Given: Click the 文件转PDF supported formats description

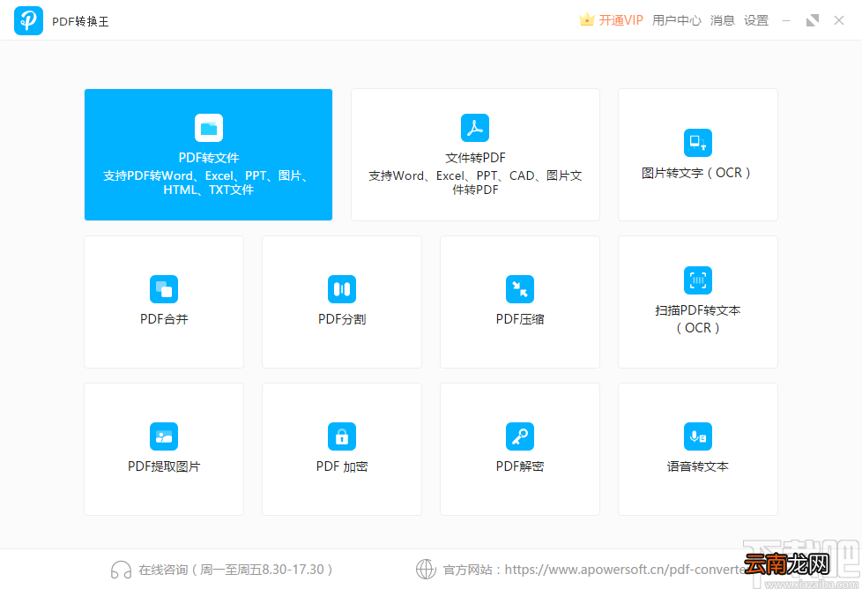Looking at the screenshot, I should (475, 183).
